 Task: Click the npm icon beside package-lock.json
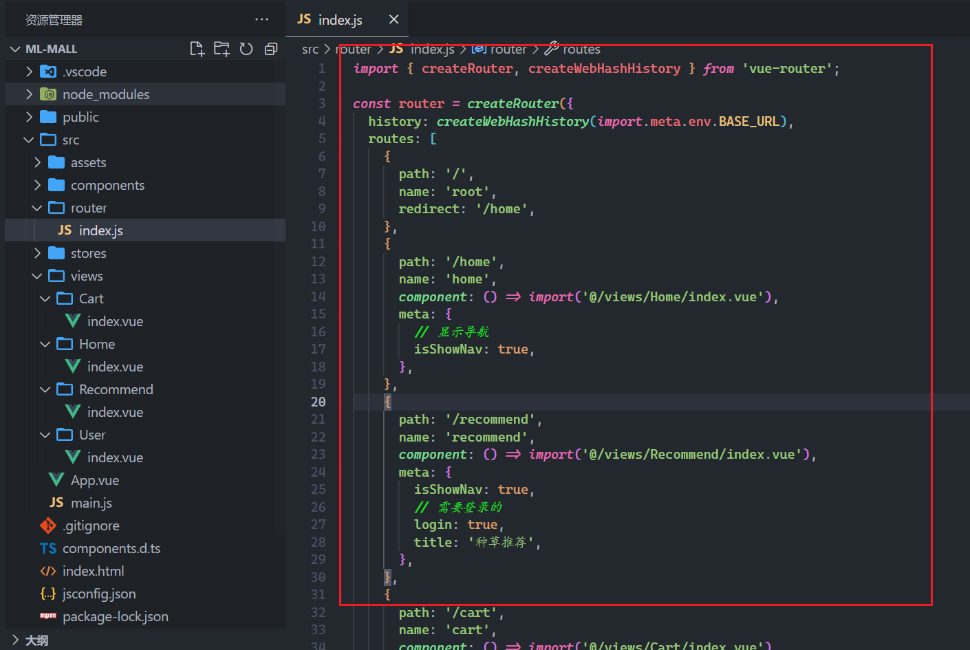(x=48, y=616)
